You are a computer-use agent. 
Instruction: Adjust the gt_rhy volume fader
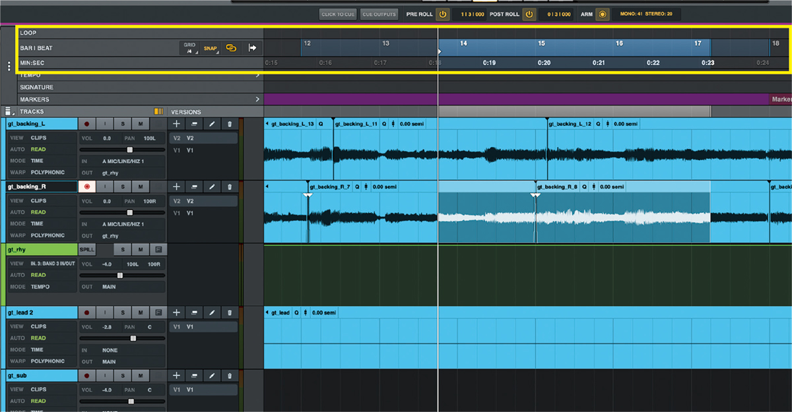[121, 275]
